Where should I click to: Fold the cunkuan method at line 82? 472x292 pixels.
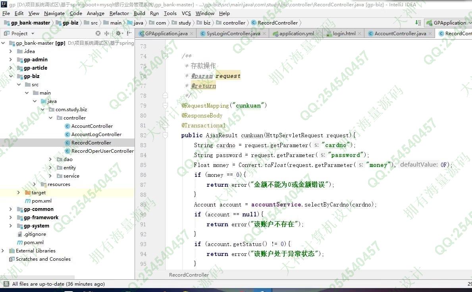tap(165, 135)
